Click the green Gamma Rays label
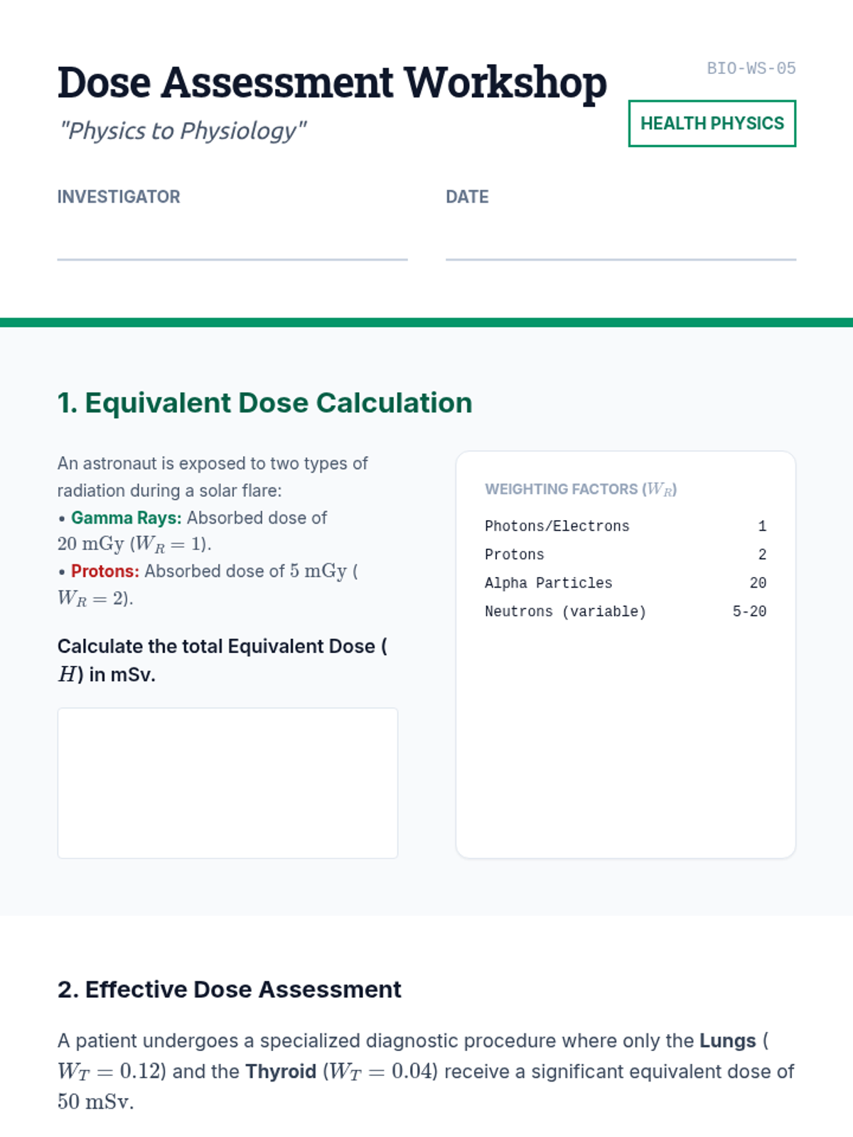 (x=126, y=518)
